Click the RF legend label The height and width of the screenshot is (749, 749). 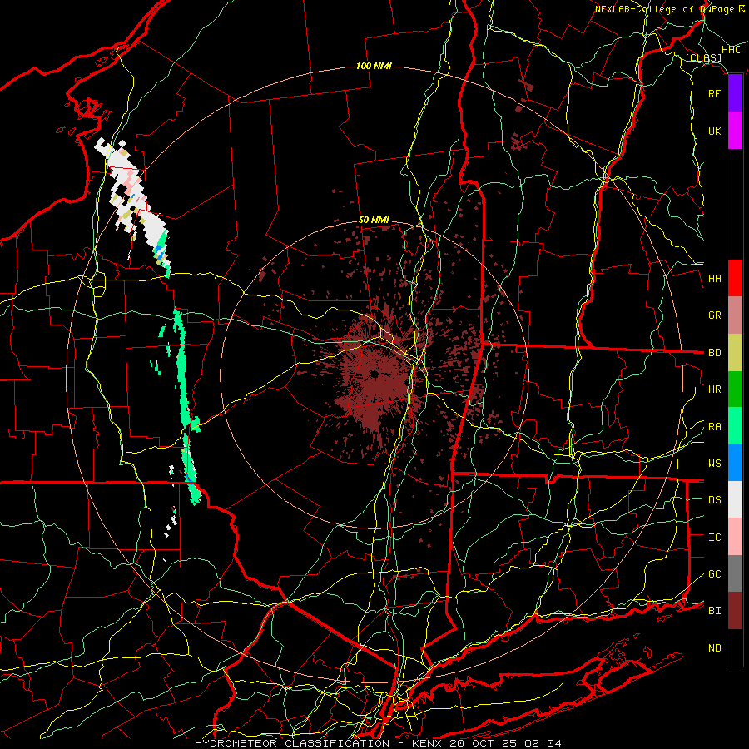714,93
